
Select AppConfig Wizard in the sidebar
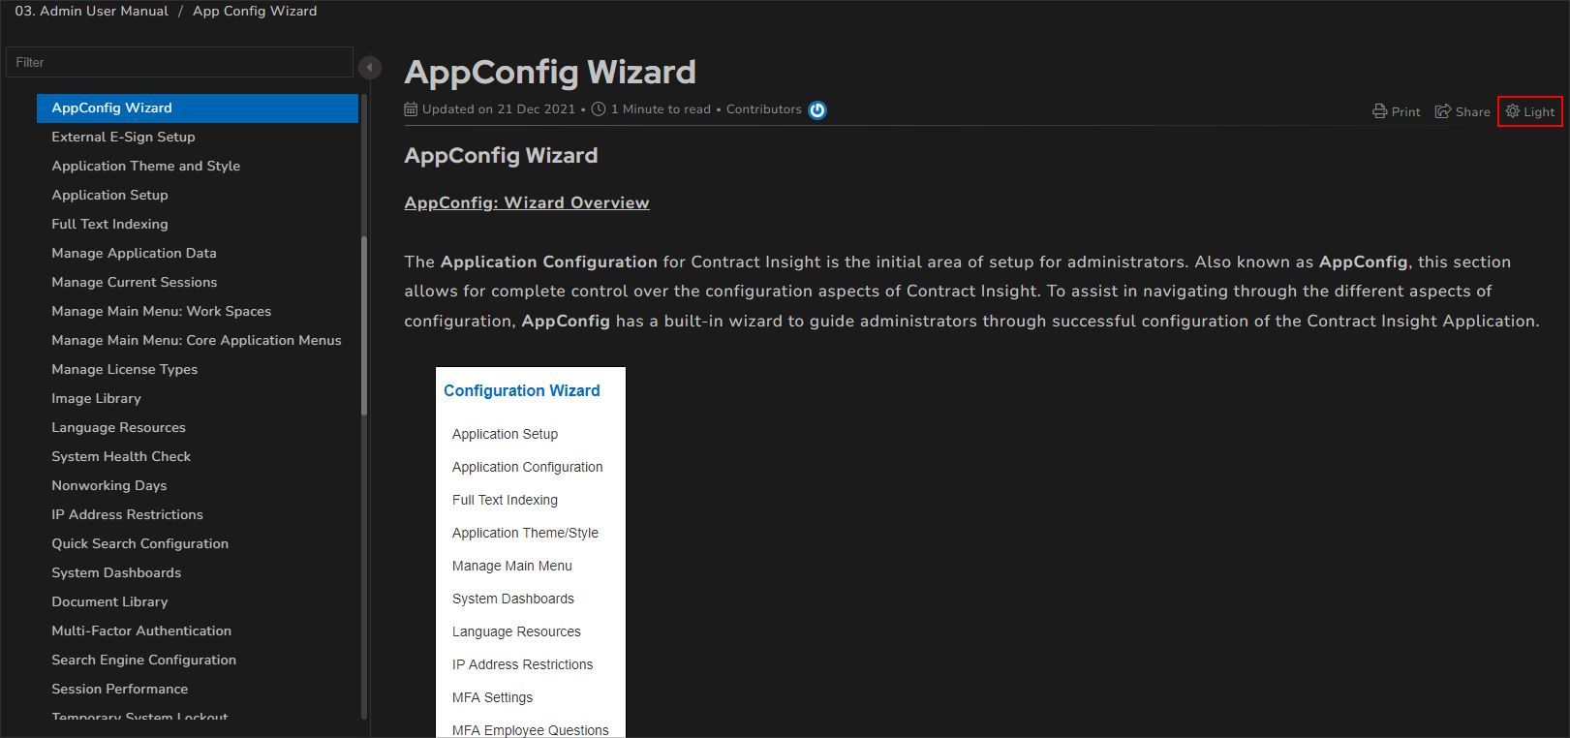click(x=198, y=108)
